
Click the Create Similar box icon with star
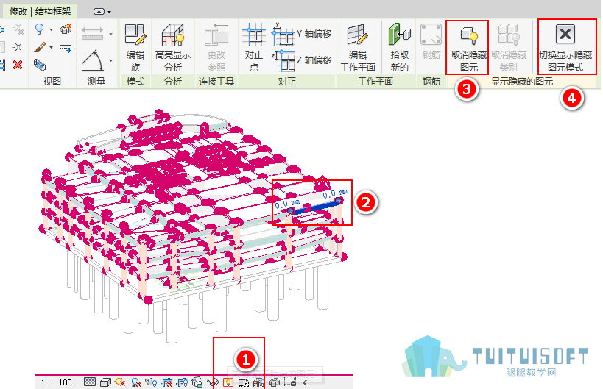click(66, 29)
